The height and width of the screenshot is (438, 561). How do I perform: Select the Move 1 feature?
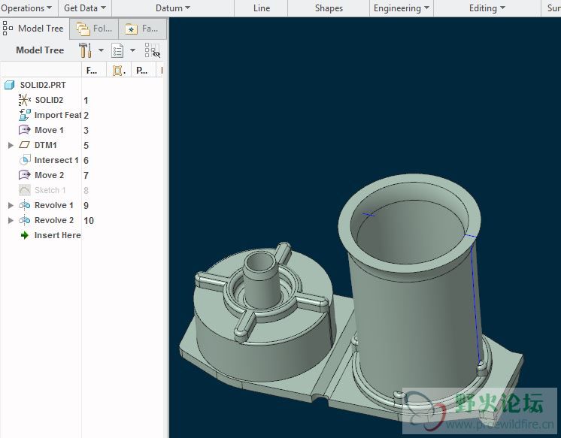(x=49, y=130)
